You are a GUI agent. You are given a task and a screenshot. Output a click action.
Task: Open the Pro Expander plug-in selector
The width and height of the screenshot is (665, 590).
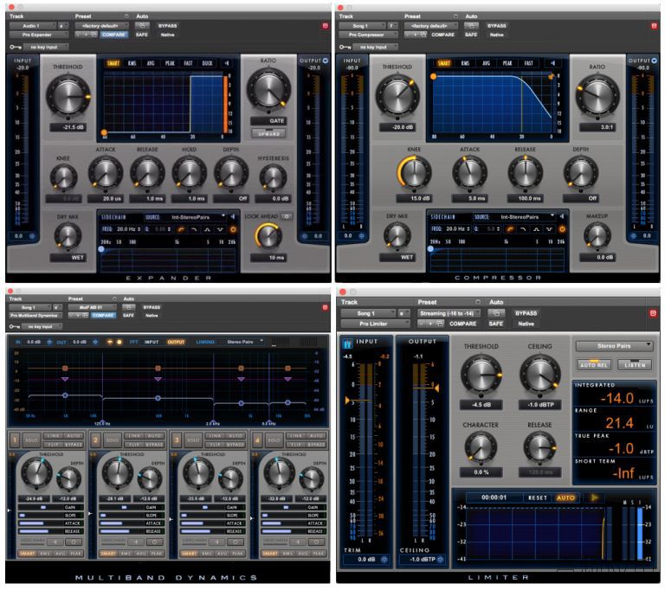[x=39, y=35]
